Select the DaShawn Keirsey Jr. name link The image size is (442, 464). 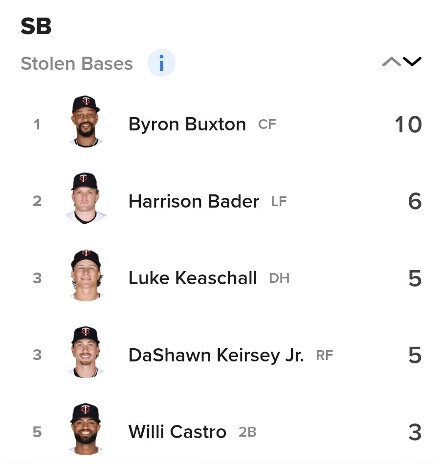point(216,355)
